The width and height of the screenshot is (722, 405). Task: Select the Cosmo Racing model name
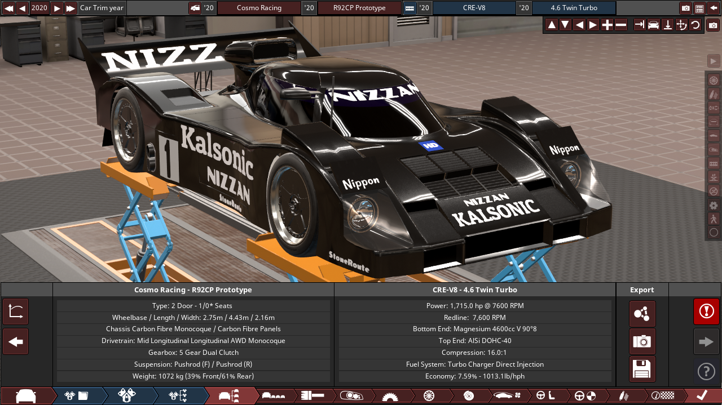(x=259, y=8)
